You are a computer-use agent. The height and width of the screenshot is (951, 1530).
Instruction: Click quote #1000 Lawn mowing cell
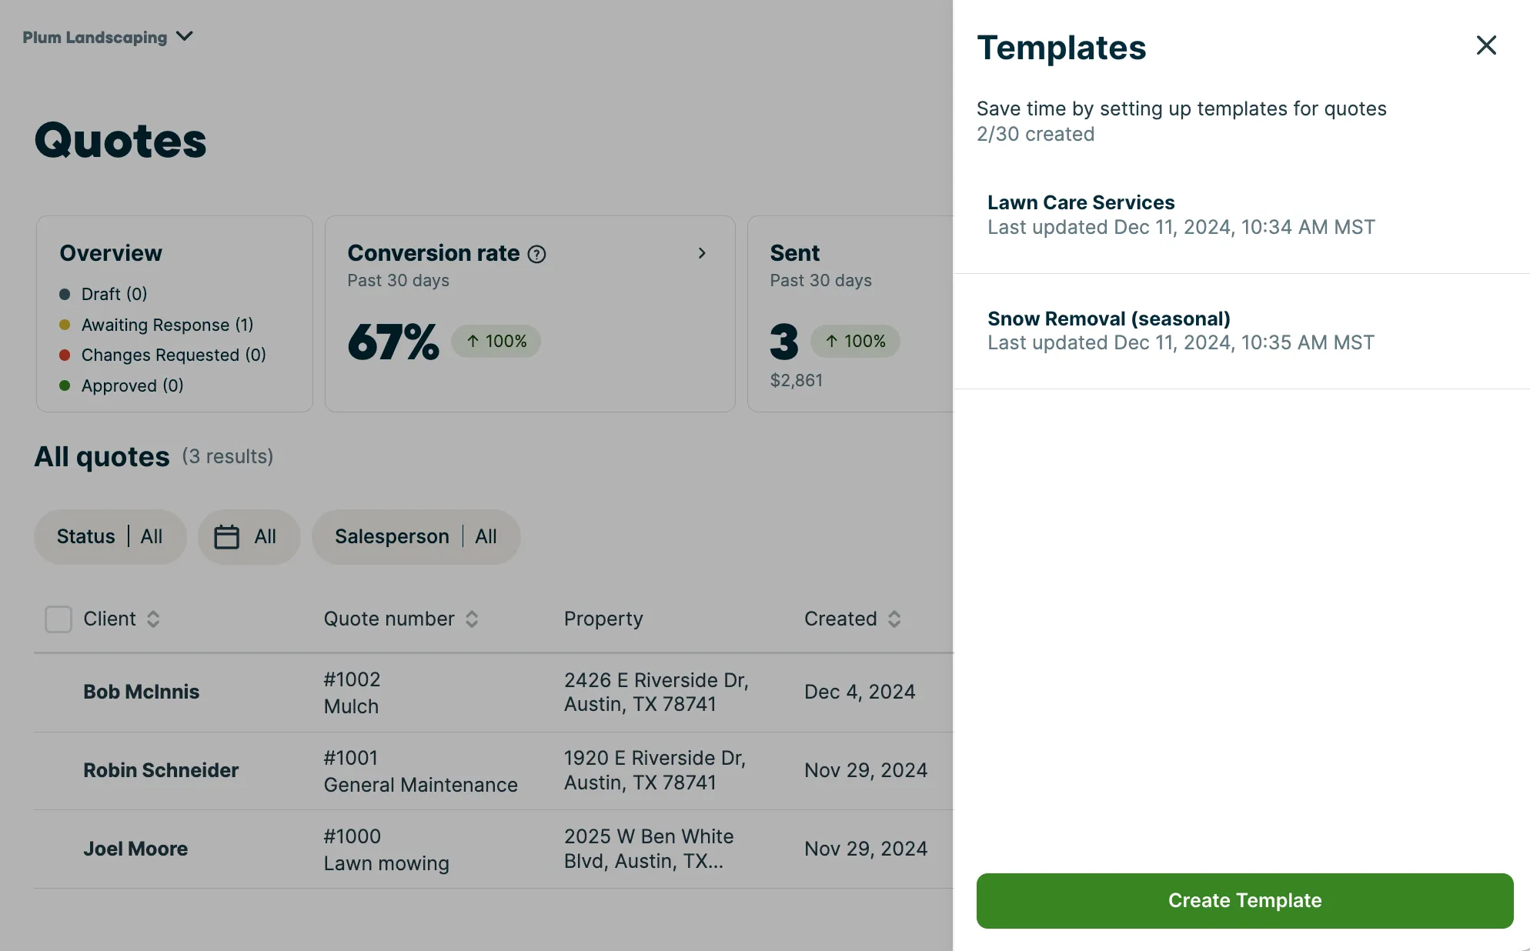[386, 849]
